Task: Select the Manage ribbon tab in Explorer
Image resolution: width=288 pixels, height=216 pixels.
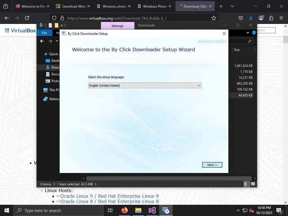Action: click(x=118, y=26)
